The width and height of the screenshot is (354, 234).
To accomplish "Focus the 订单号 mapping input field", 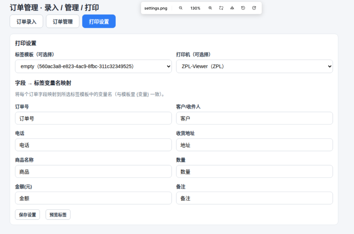I will [x=93, y=118].
